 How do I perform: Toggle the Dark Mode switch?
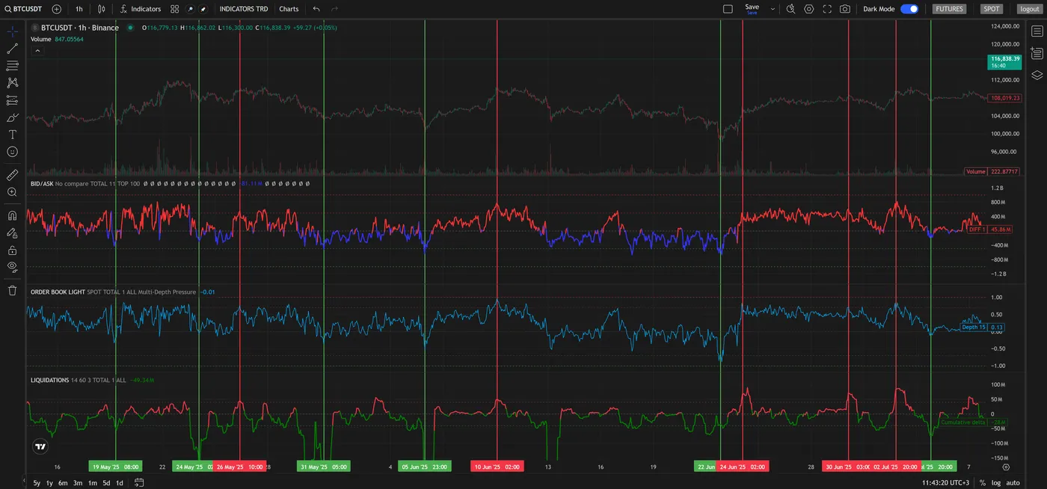(909, 9)
